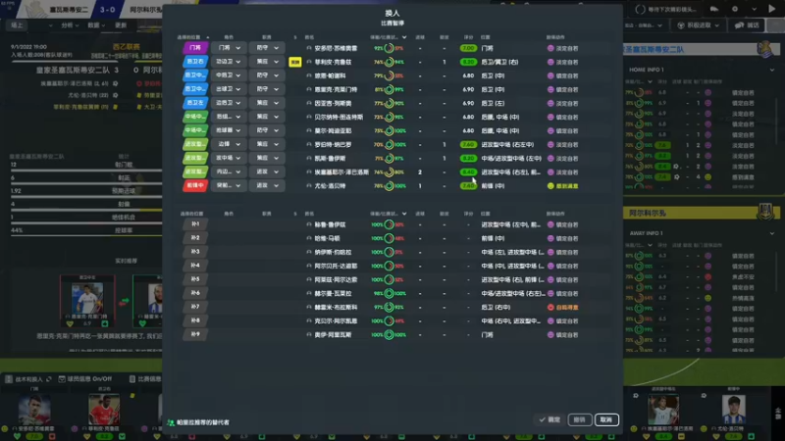Open the 场上 tab in background toolbar
The height and width of the screenshot is (441, 785).
pyautogui.click(x=17, y=25)
